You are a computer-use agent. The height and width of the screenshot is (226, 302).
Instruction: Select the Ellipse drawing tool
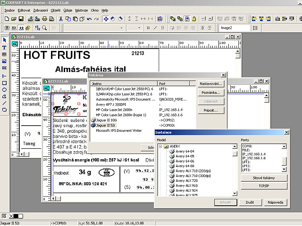coord(4,90)
